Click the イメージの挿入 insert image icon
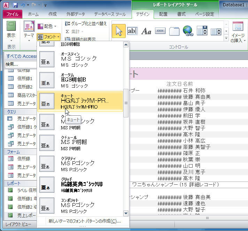Image resolution: width=248 pixels, height=231 pixels. [238, 26]
